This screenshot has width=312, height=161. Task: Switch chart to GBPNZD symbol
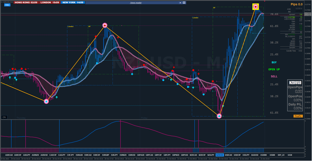click(x=176, y=155)
